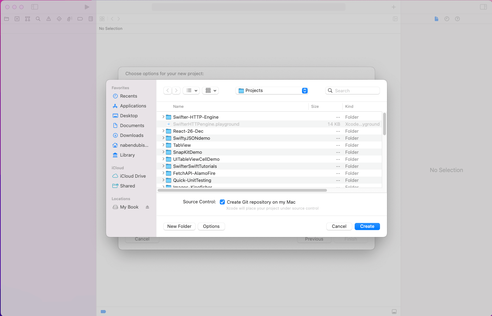
Task: Open iCloud Drive from sidebar
Action: tap(133, 176)
